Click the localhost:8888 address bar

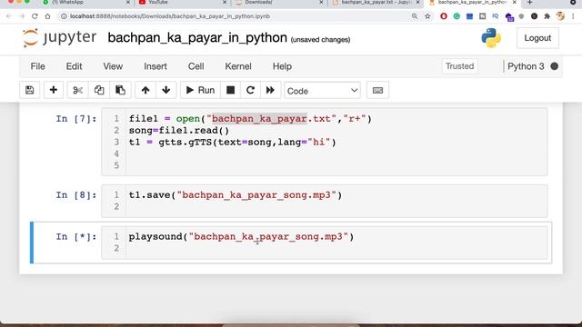pyautogui.click(x=237, y=16)
